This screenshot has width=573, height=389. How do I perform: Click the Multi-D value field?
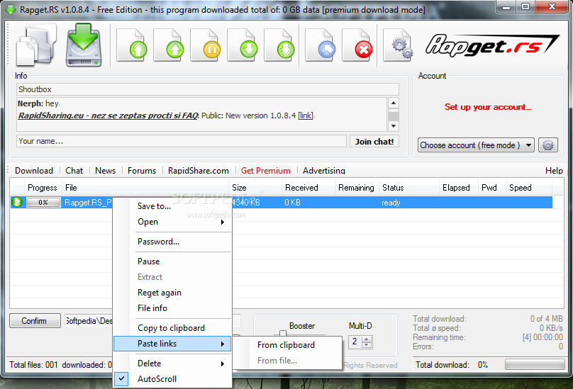[x=355, y=342]
